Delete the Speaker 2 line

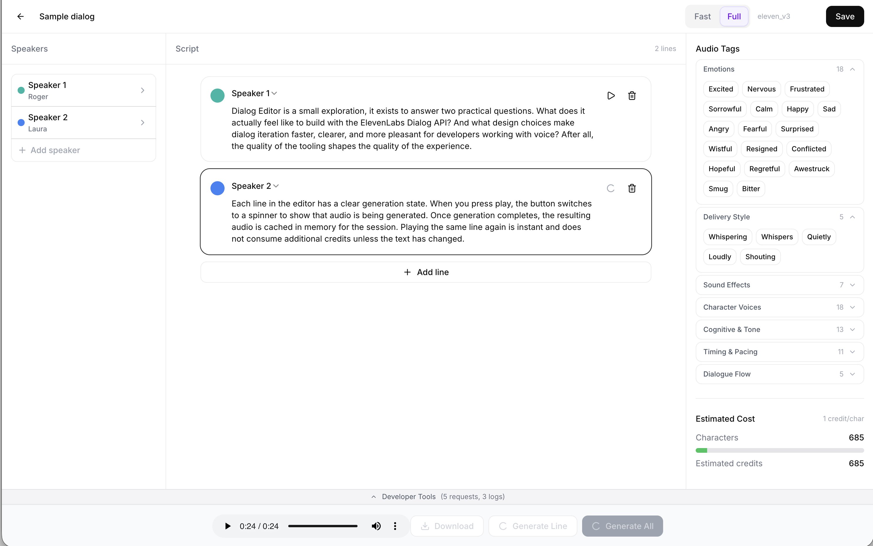tap(631, 189)
